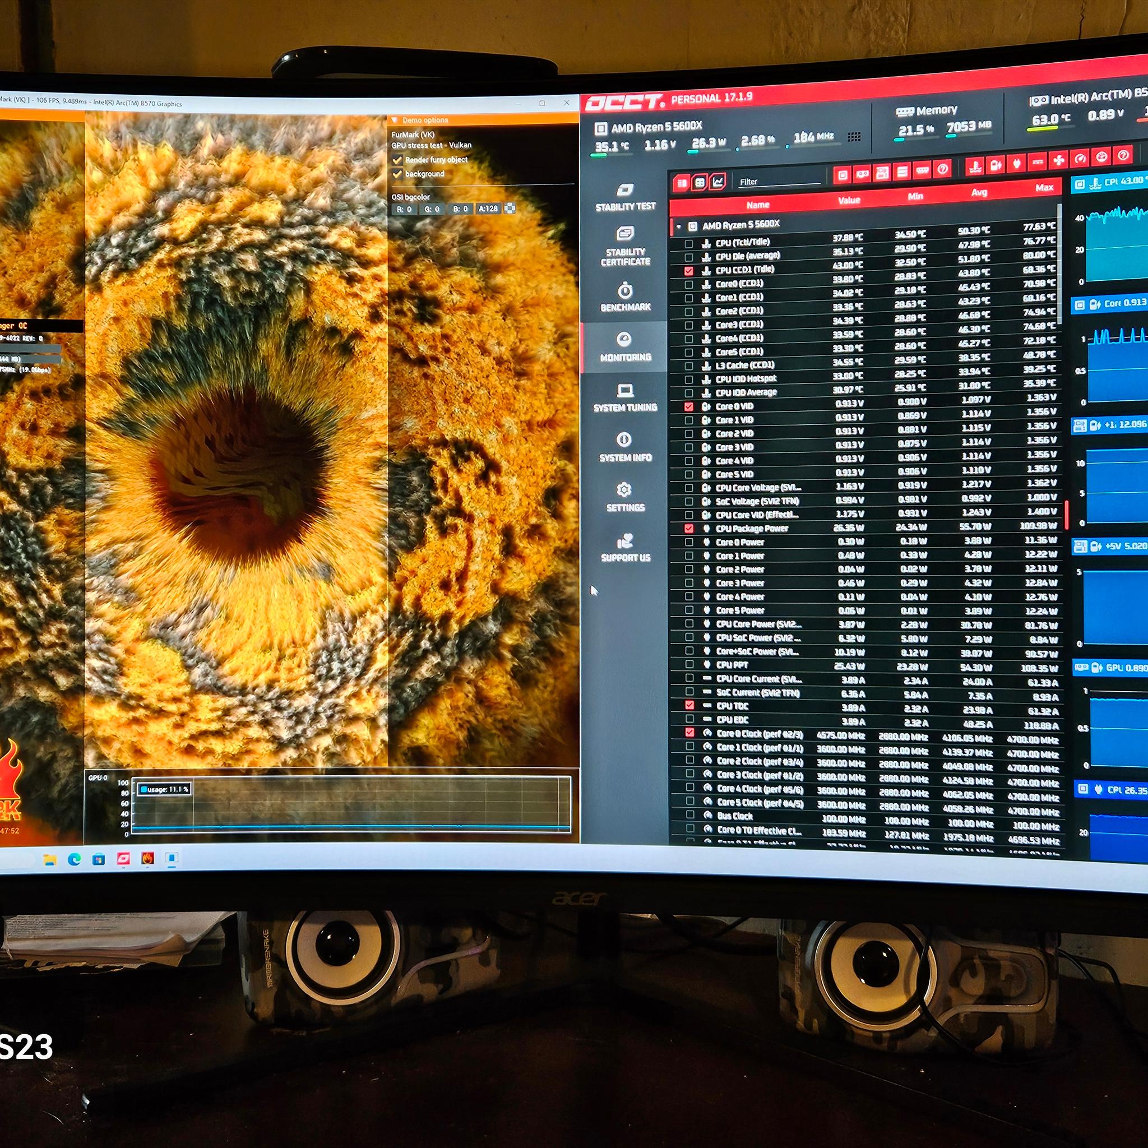Collapse FurMark Demo options panel
The image size is (1148, 1148).
coord(394,120)
